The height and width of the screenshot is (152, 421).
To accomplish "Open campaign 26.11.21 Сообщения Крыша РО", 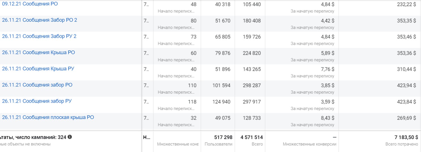I will point(38,52).
